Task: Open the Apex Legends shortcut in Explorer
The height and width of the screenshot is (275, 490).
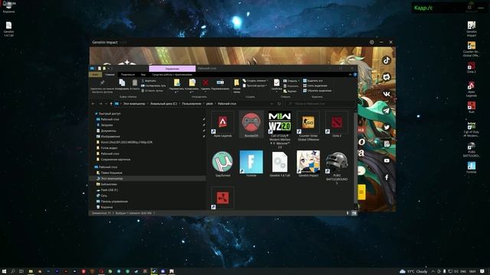Action: point(223,124)
